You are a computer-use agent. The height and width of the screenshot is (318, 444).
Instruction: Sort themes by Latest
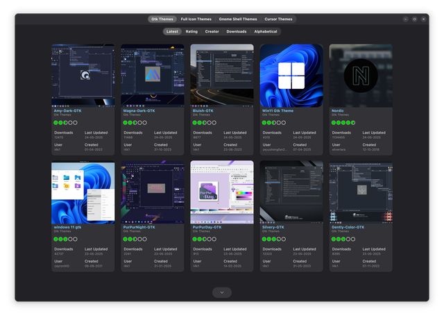[172, 31]
